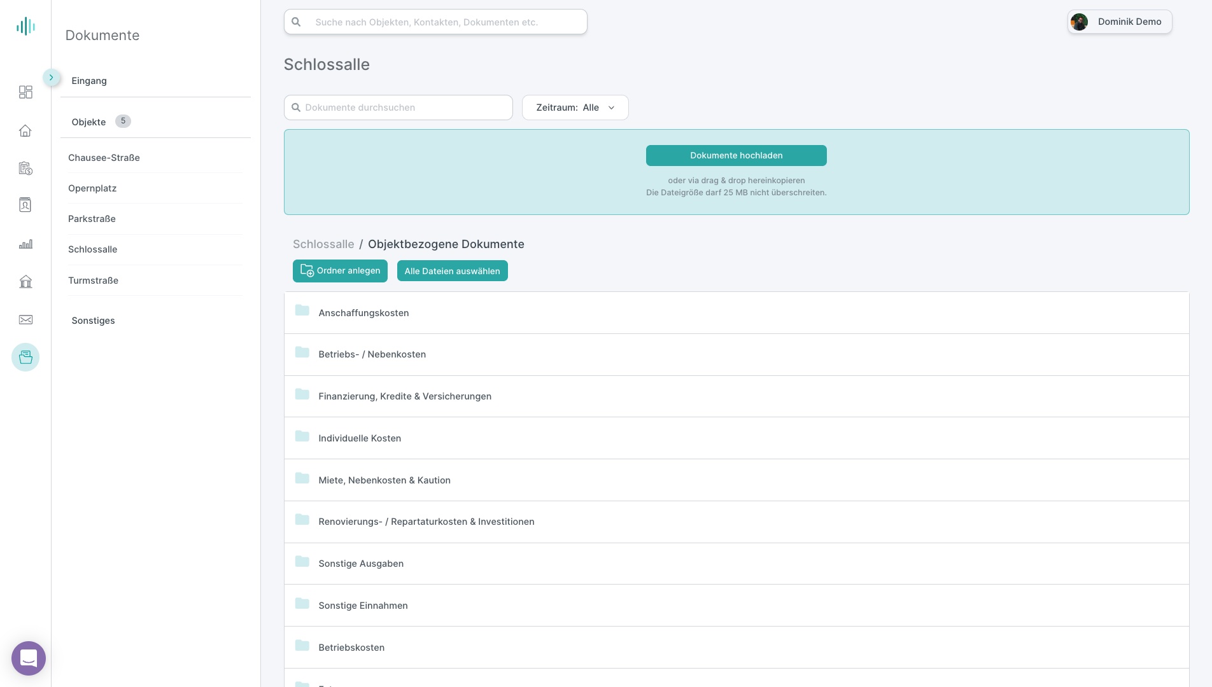
Task: Open the bar chart analytics icon
Action: pos(25,244)
